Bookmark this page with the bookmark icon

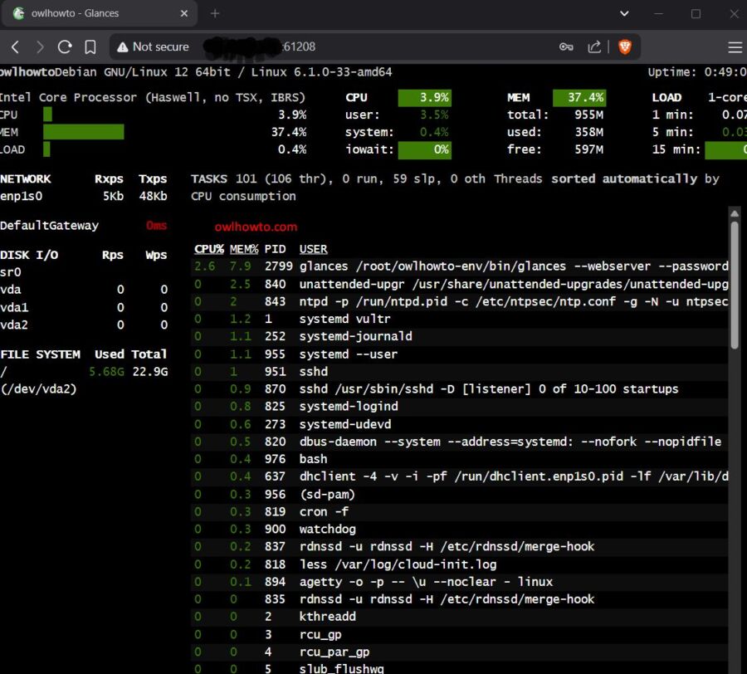pyautogui.click(x=90, y=46)
